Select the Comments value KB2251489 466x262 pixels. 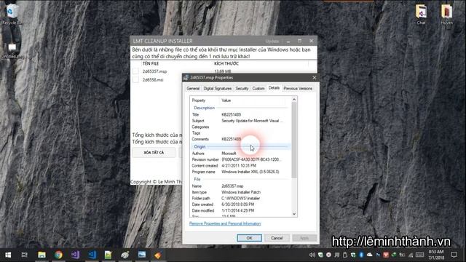pos(232,139)
